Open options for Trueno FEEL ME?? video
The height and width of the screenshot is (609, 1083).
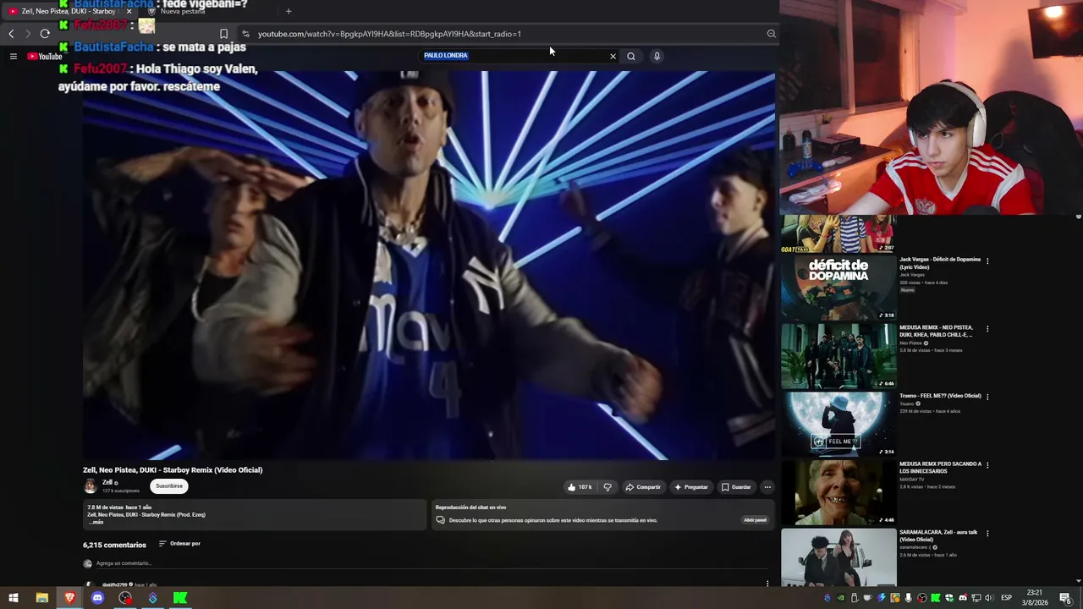(x=987, y=397)
